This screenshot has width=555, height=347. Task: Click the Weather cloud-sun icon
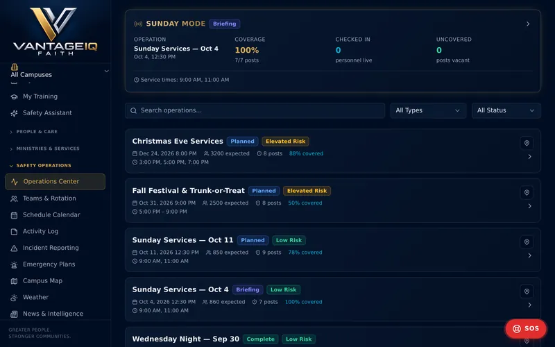click(14, 298)
